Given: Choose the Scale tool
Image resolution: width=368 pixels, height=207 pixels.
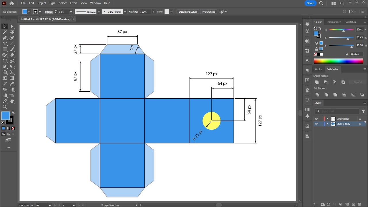Looking at the screenshot, I should click(12, 61).
